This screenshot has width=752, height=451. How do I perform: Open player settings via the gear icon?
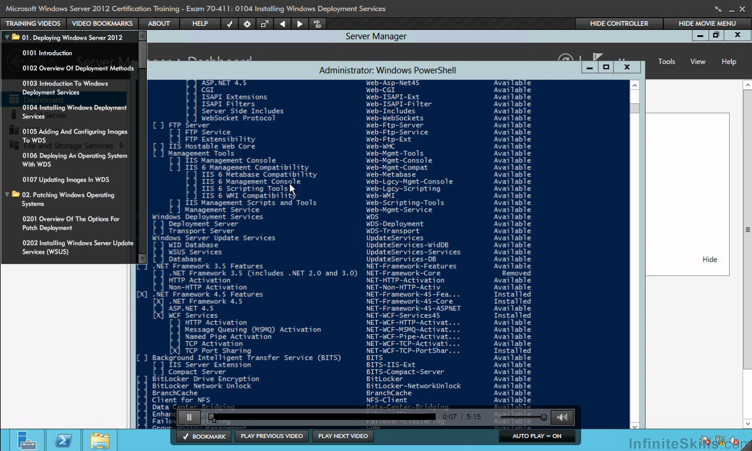tap(247, 23)
